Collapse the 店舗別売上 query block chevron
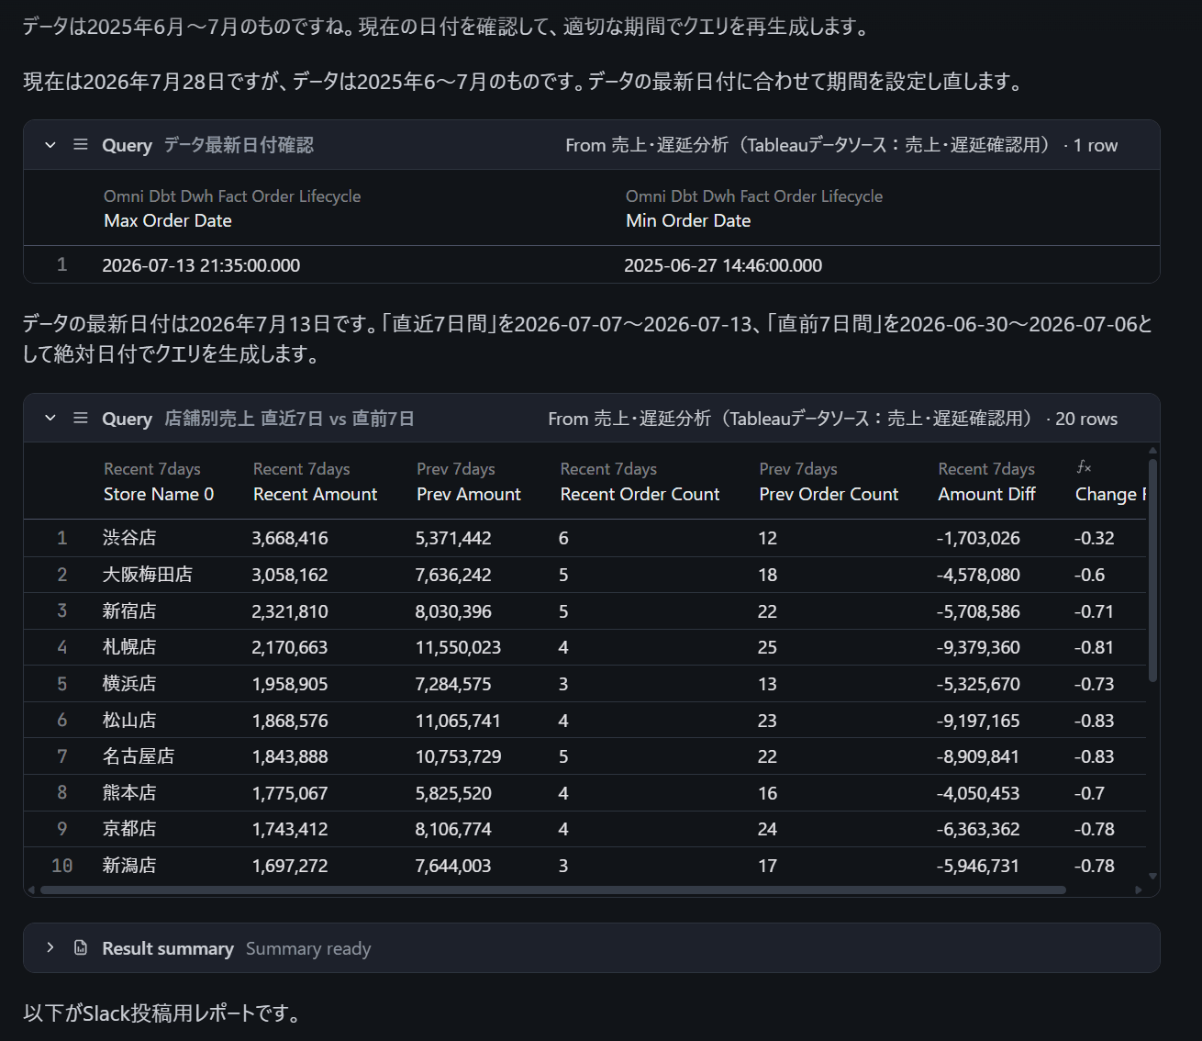 50,419
